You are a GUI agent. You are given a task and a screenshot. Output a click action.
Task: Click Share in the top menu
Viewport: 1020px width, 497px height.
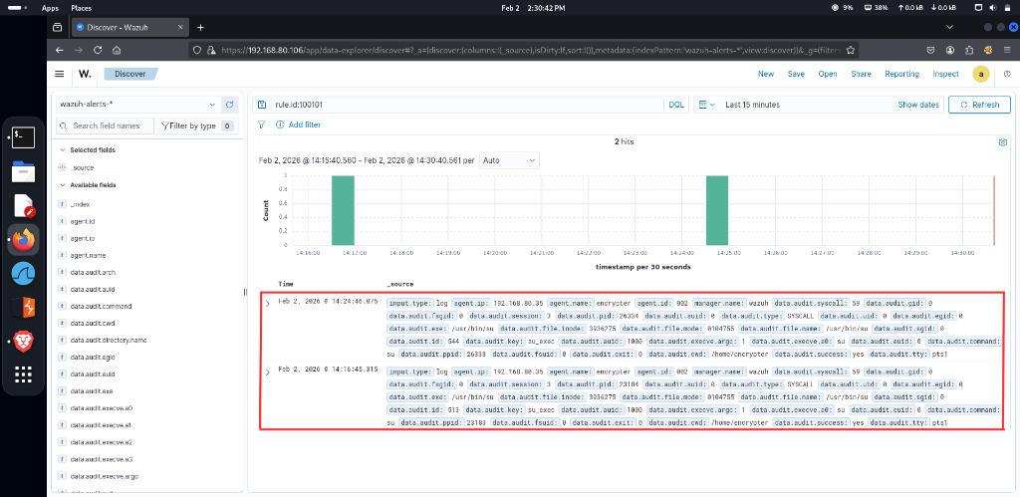[862, 74]
